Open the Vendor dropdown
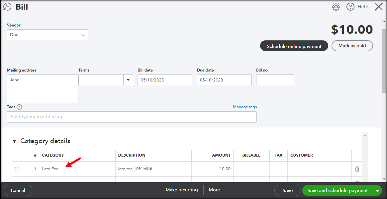Image resolution: width=387 pixels, height=199 pixels. tap(82, 35)
